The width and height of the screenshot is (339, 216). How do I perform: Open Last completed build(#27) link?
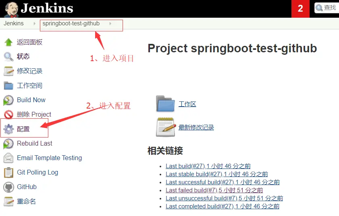point(223,206)
